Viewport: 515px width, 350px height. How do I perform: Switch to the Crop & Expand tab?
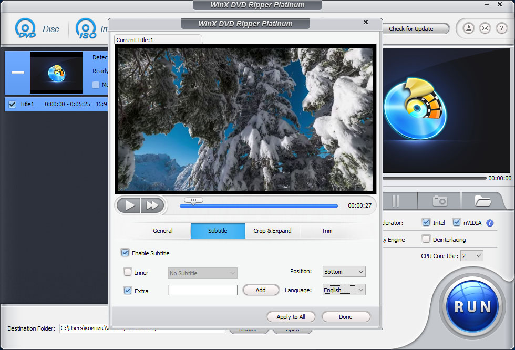pyautogui.click(x=272, y=231)
